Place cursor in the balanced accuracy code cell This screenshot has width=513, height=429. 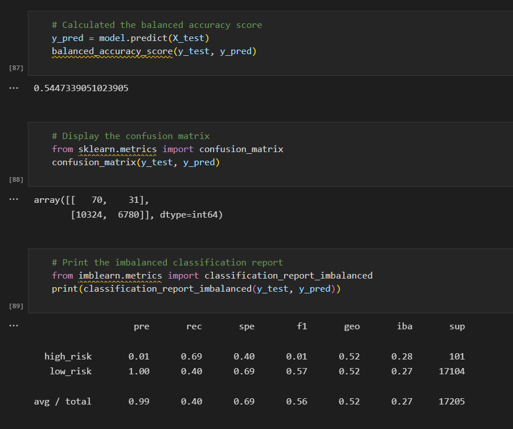pyautogui.click(x=270, y=43)
